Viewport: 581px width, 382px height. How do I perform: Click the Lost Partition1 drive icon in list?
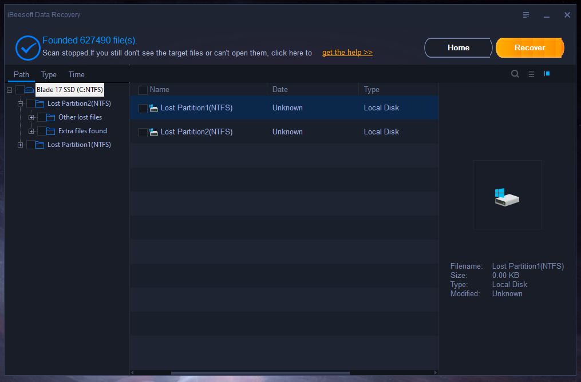[x=153, y=108]
